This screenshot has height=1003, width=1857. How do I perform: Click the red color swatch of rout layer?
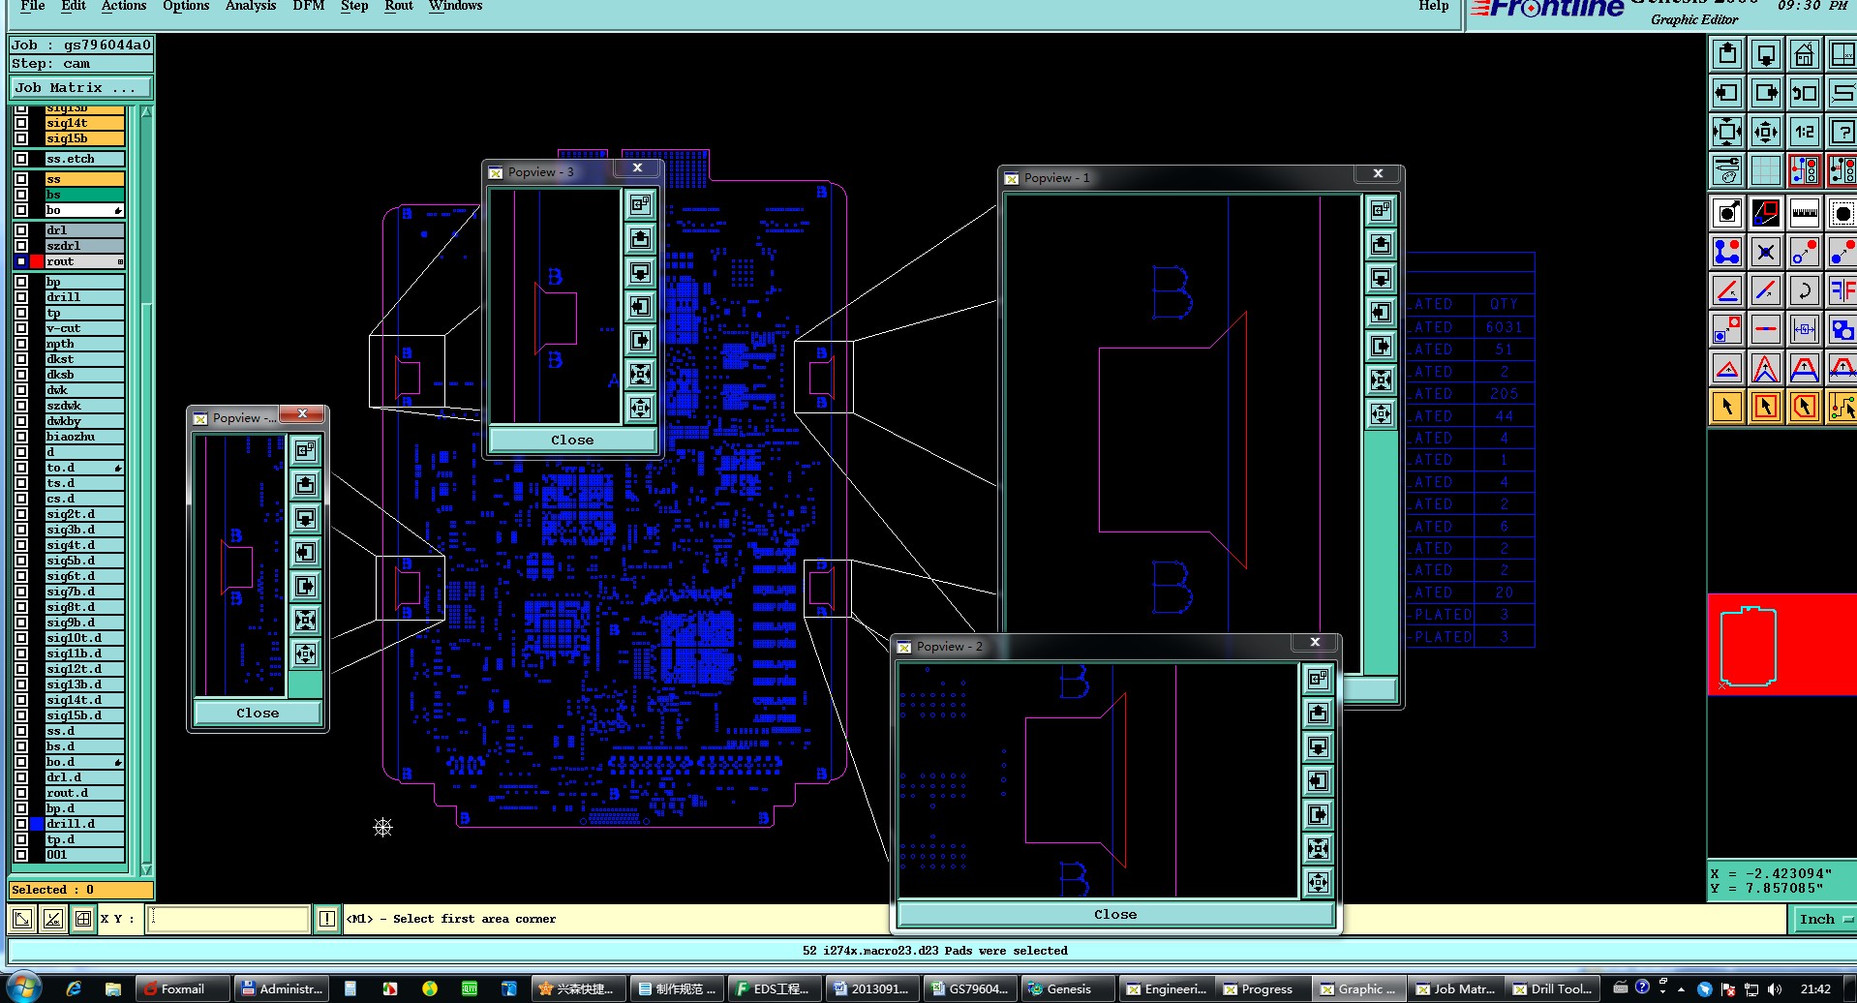37,261
